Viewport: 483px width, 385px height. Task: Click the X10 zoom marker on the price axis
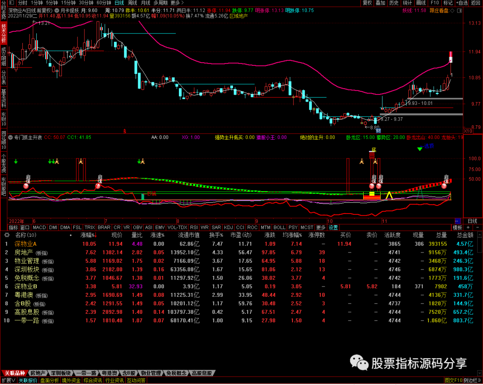point(468,131)
